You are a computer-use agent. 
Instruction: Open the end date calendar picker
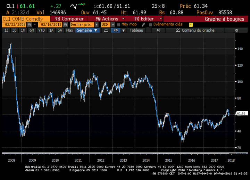(x=64, y=25)
